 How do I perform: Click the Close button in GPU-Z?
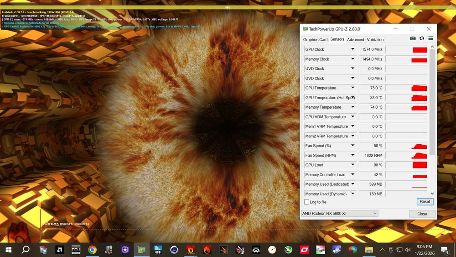[422, 214]
